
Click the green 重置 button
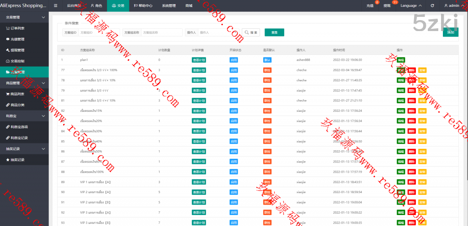click(274, 32)
